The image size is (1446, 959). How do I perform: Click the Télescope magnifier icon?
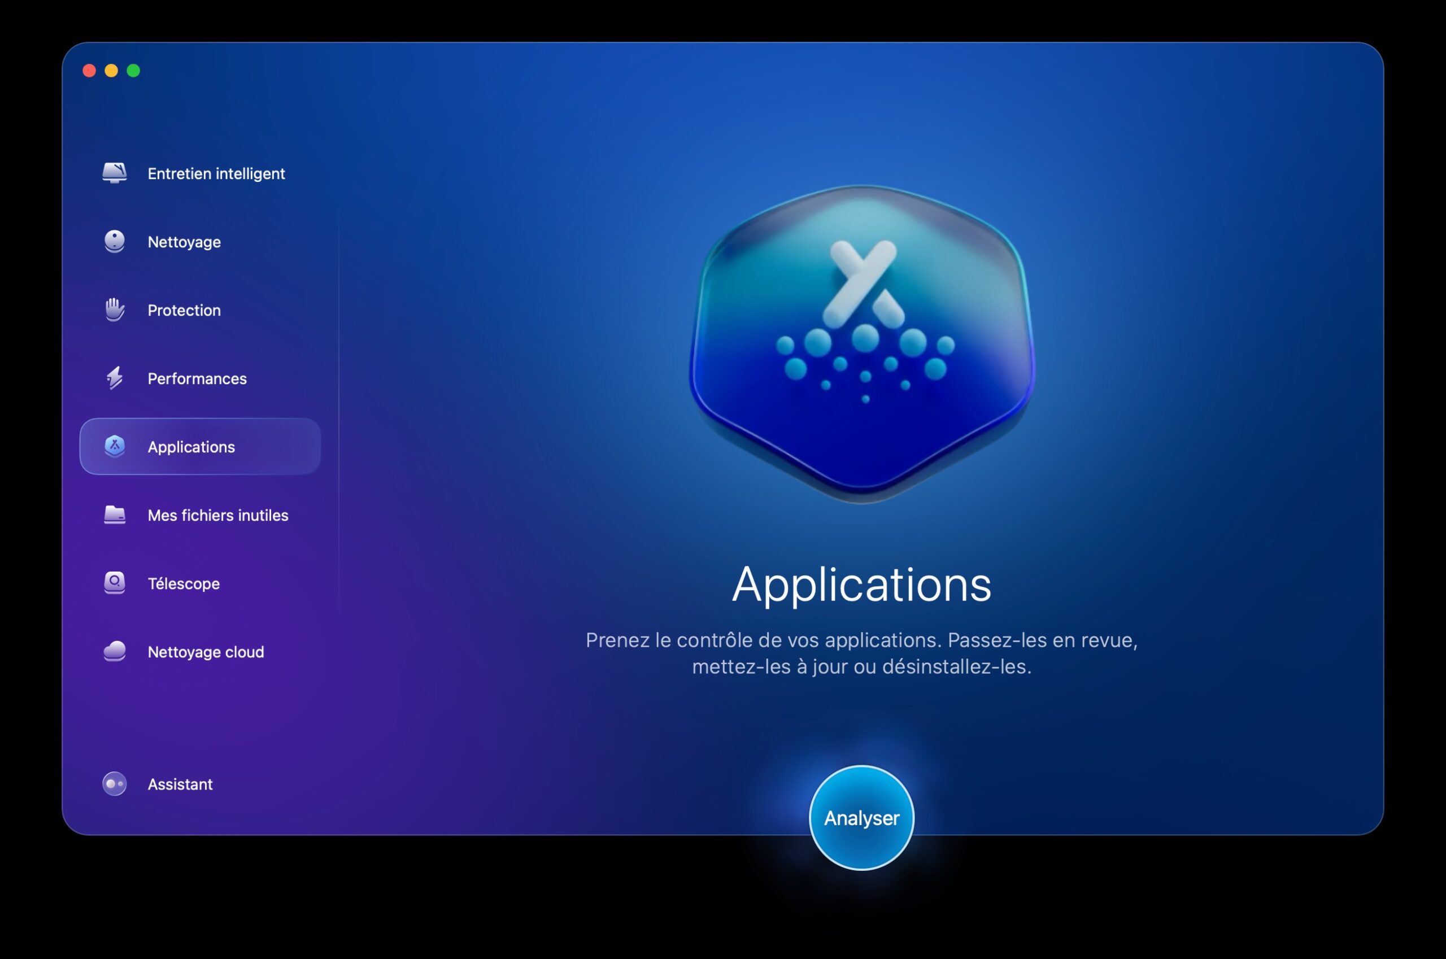(x=115, y=583)
